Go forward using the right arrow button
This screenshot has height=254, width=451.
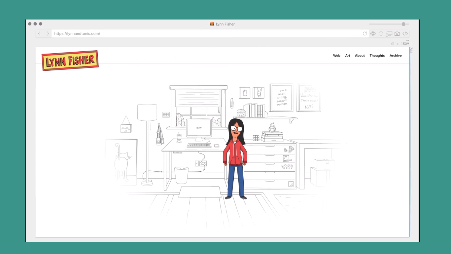(48, 33)
